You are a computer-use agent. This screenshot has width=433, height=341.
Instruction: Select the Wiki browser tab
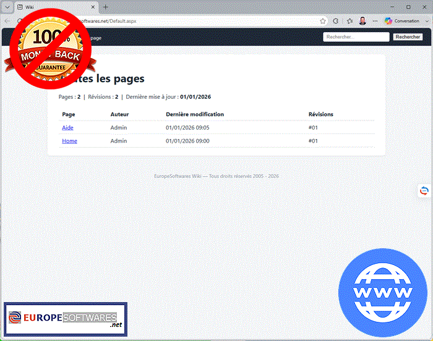(55, 7)
